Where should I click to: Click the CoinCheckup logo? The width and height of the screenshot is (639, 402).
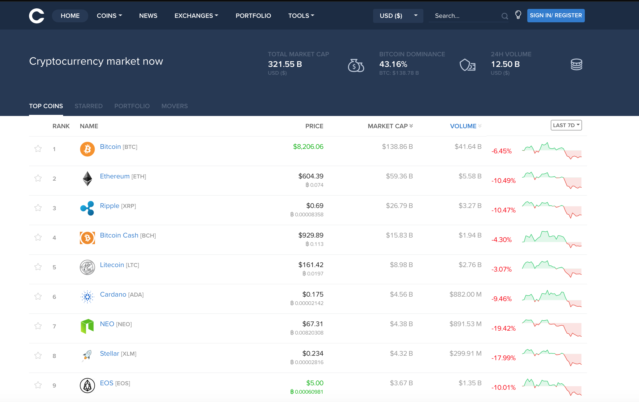click(36, 16)
